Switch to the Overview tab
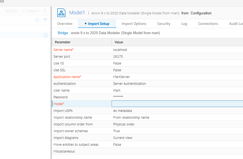The height and width of the screenshot is (159, 243). point(65,24)
